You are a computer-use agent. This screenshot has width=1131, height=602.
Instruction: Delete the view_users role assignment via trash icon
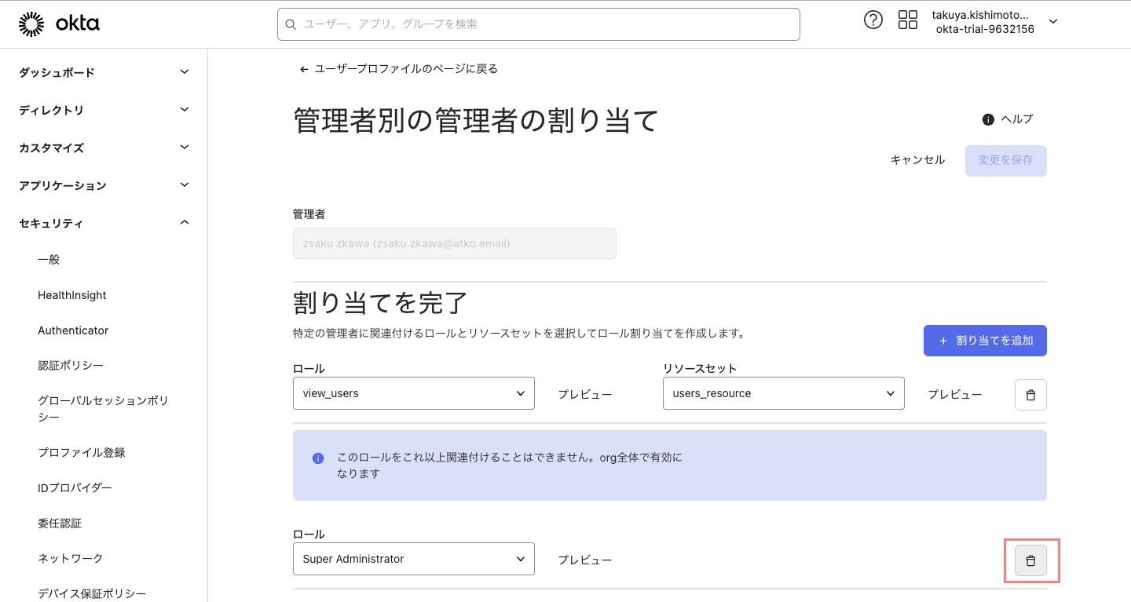point(1030,395)
